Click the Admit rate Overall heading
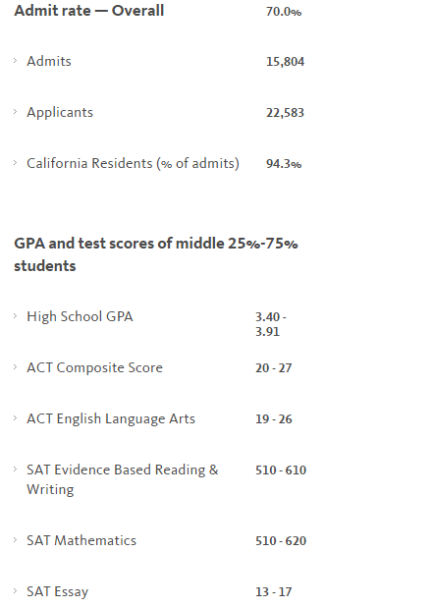This screenshot has width=434, height=608. 89,11
